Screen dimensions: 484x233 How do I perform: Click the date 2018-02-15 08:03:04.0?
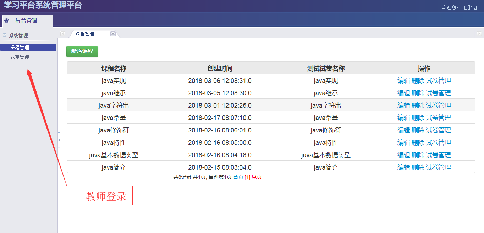point(220,167)
